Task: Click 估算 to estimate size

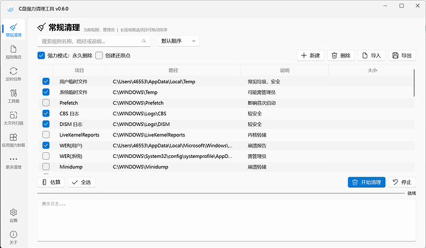Action: point(51,182)
